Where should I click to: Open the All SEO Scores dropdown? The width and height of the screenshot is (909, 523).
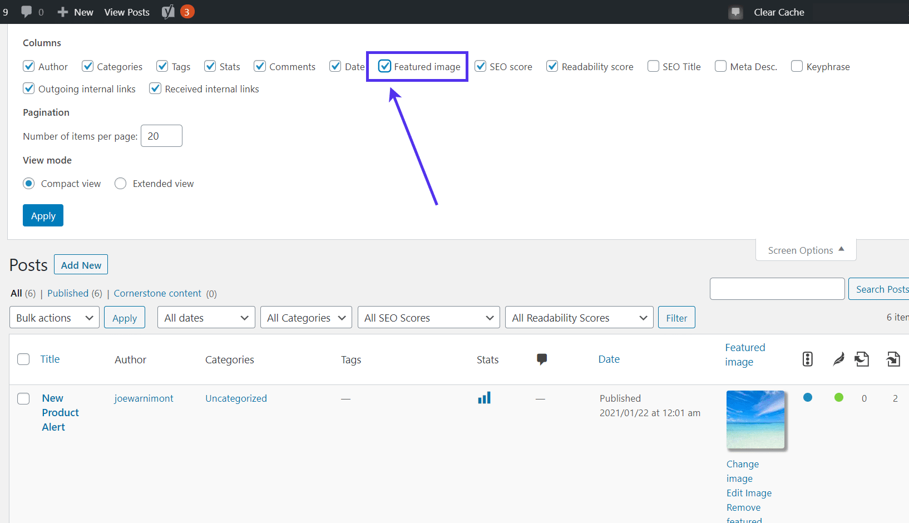click(428, 318)
